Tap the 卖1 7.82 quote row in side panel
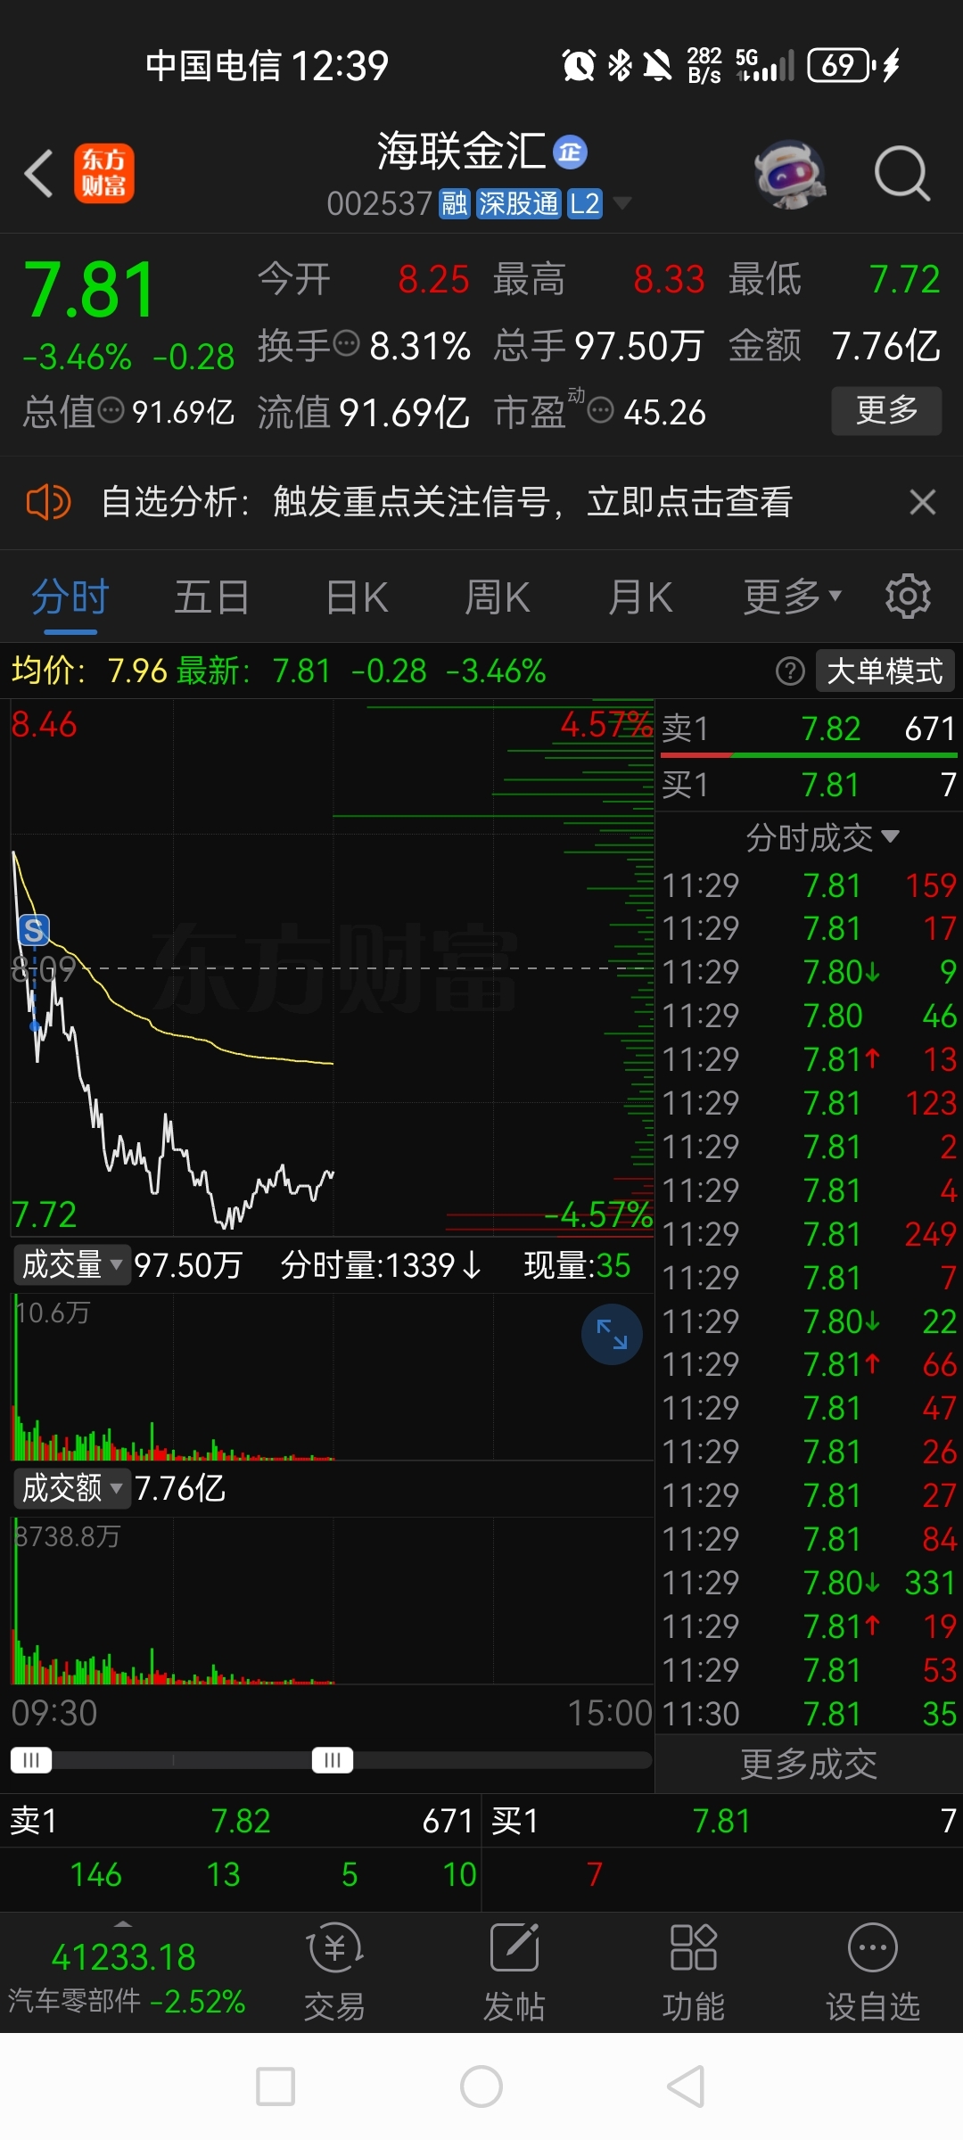The height and width of the screenshot is (2140, 963). [x=809, y=728]
